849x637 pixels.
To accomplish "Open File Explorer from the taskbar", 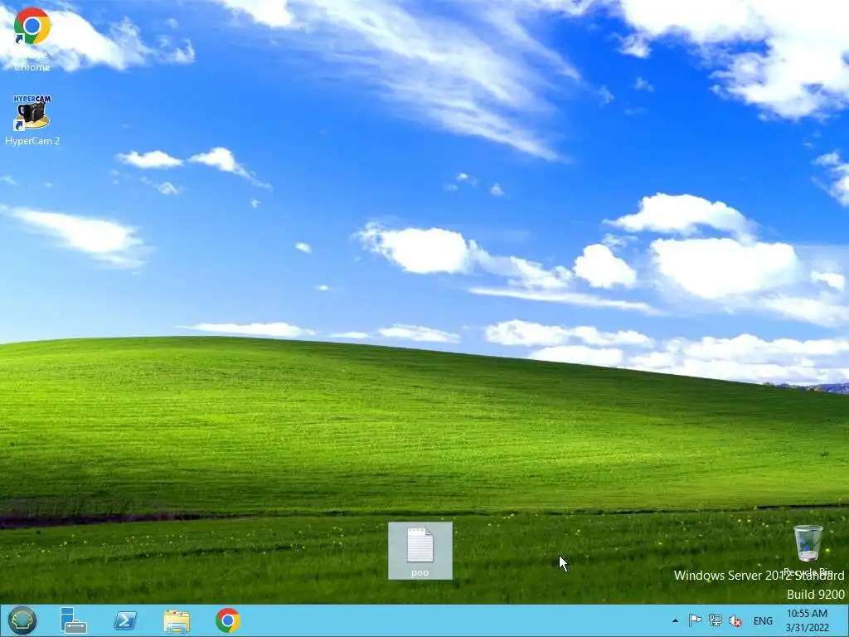I will tap(177, 621).
